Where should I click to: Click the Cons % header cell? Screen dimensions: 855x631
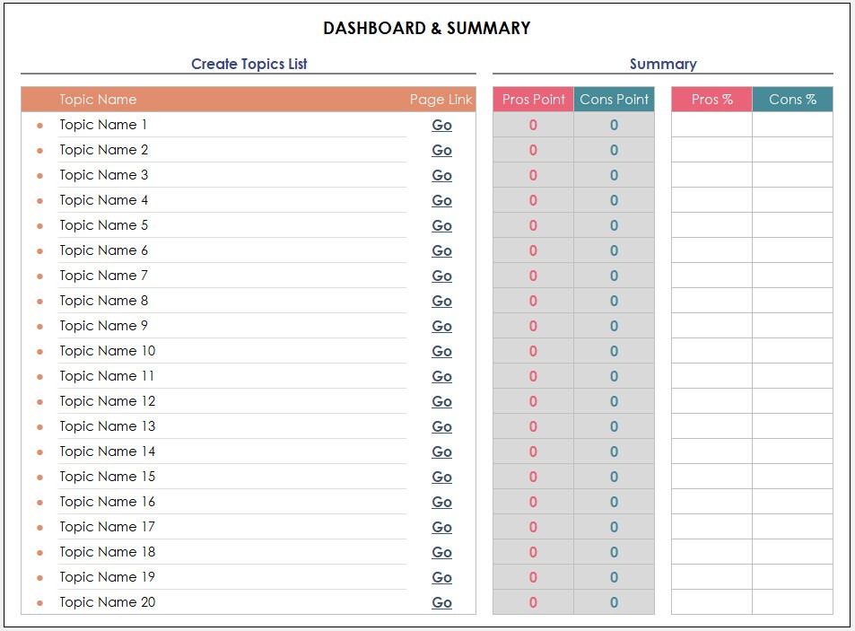click(793, 99)
